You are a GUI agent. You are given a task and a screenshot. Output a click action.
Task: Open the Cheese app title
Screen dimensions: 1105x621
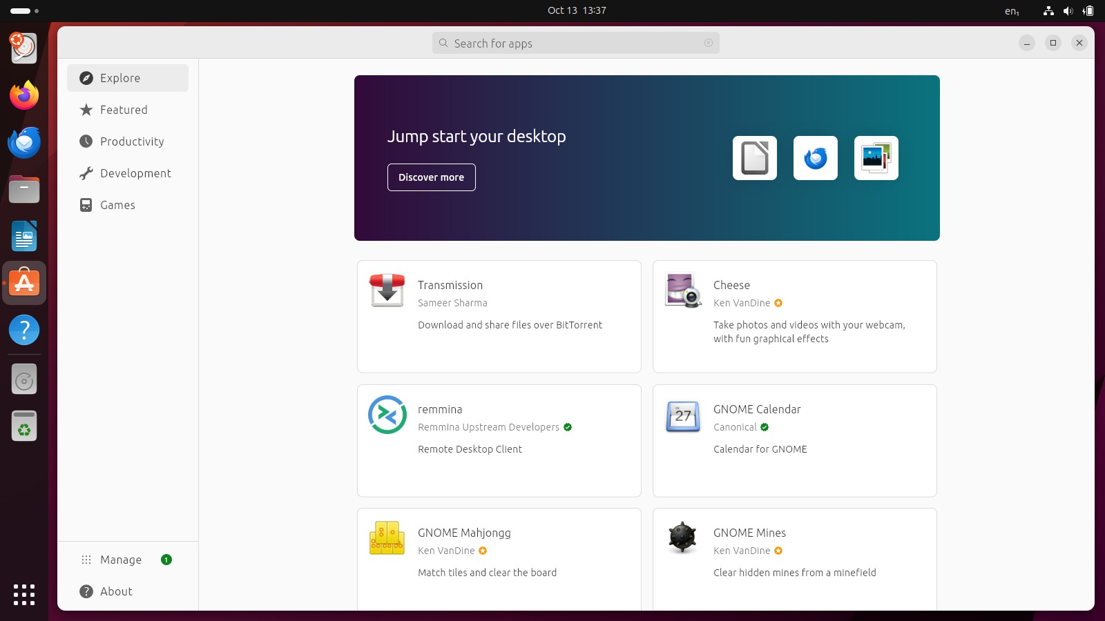click(731, 285)
